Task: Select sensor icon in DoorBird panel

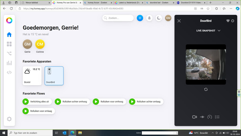Action: (x=202, y=117)
